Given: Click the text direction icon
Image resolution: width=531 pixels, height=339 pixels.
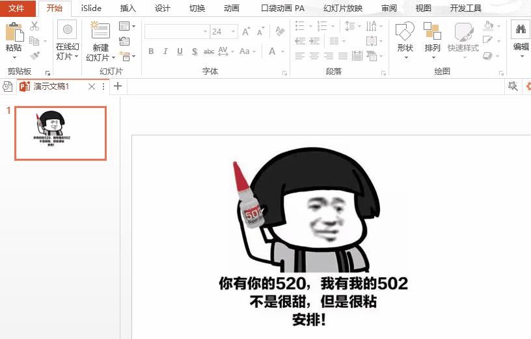Looking at the screenshot, I should [x=372, y=26].
